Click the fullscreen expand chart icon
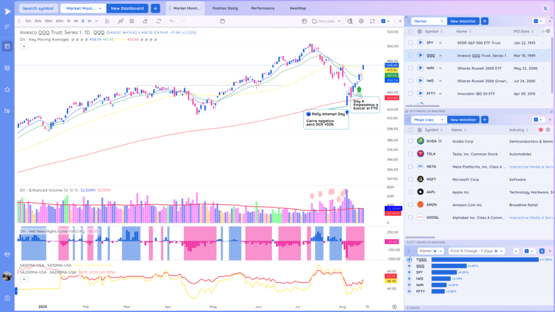Viewport: 555px width, 312px height. click(x=372, y=21)
